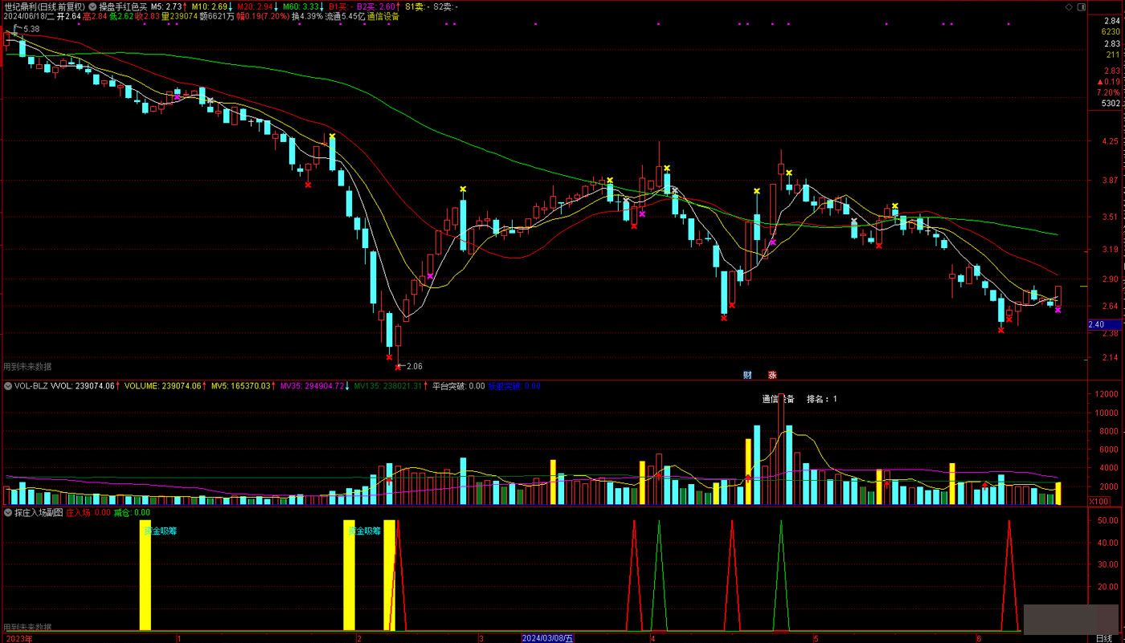Viewport: 1125px width, 643px height.
Task: Click the diamond icon at top right
Action: pyautogui.click(x=1068, y=6)
